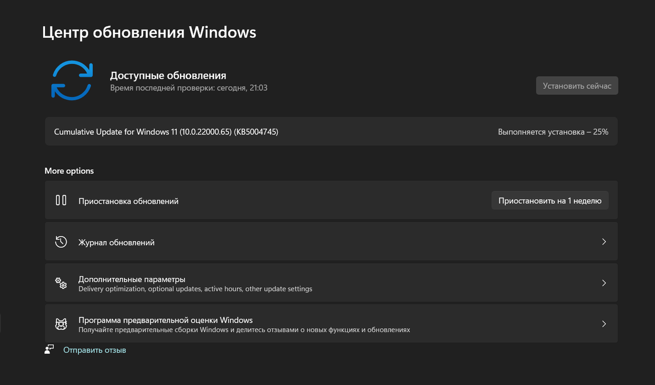Click the feedback person icon

[49, 349]
